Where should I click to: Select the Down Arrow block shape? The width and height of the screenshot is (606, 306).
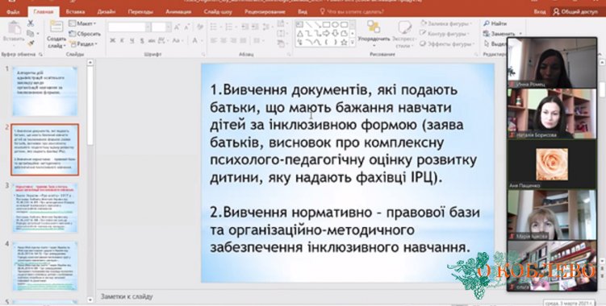(x=335, y=34)
